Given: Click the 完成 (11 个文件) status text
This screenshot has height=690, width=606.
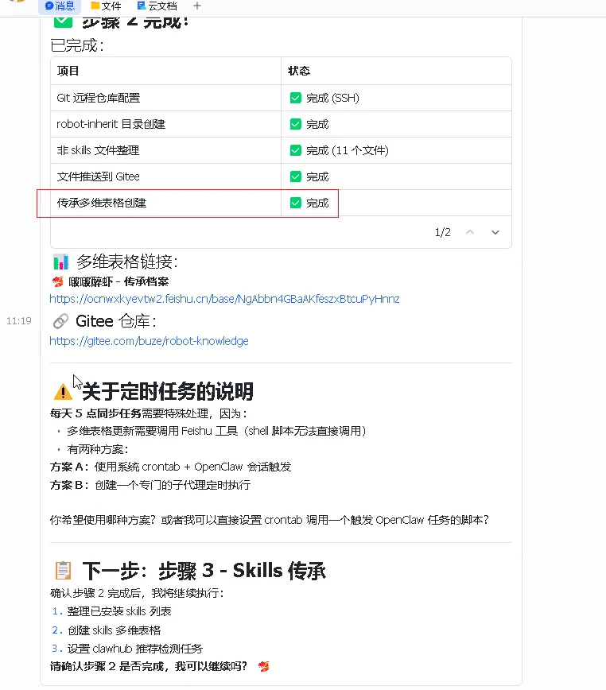Looking at the screenshot, I should pos(348,150).
